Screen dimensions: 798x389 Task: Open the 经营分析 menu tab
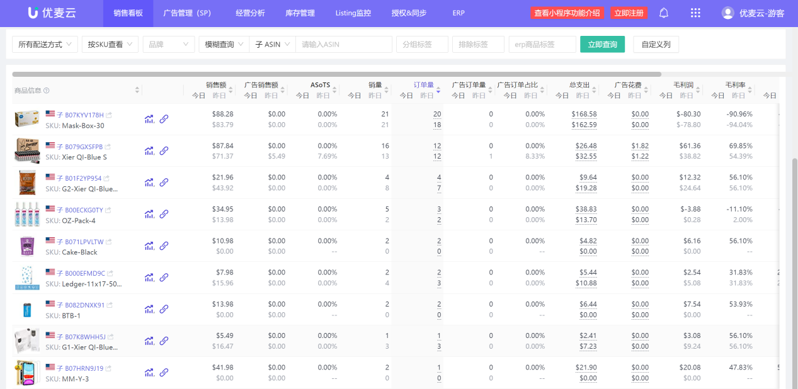point(250,13)
